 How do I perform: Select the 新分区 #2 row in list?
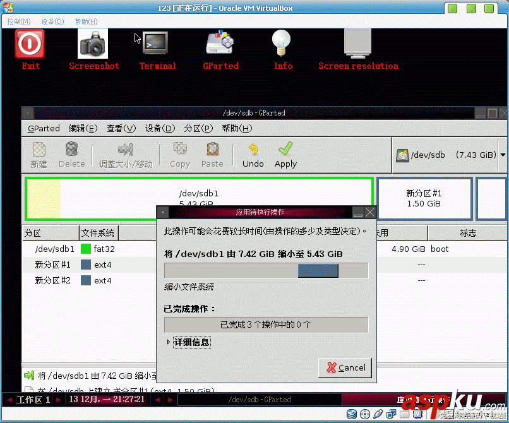(x=265, y=280)
